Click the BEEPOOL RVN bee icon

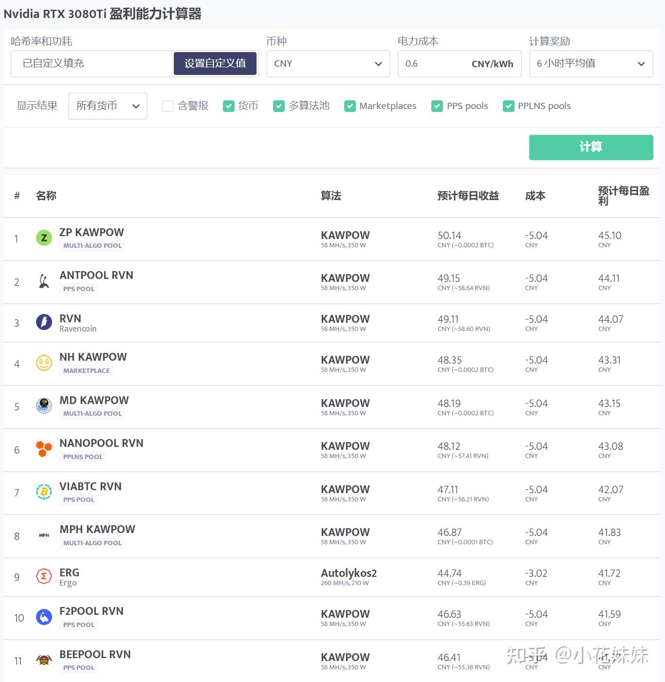click(x=44, y=660)
